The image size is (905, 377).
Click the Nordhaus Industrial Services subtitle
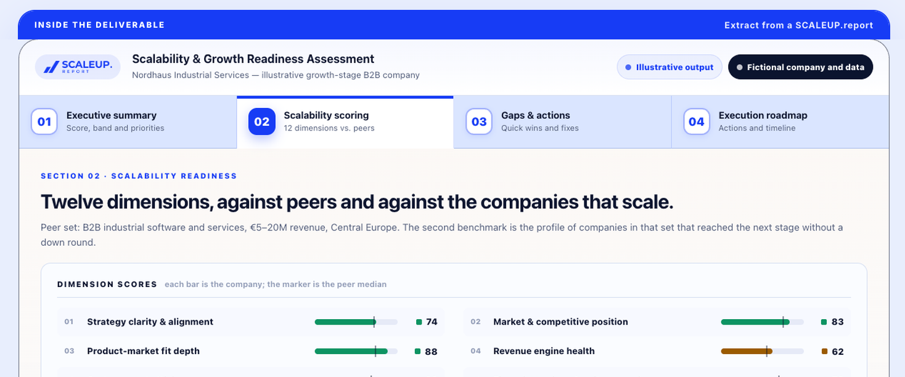tap(276, 75)
